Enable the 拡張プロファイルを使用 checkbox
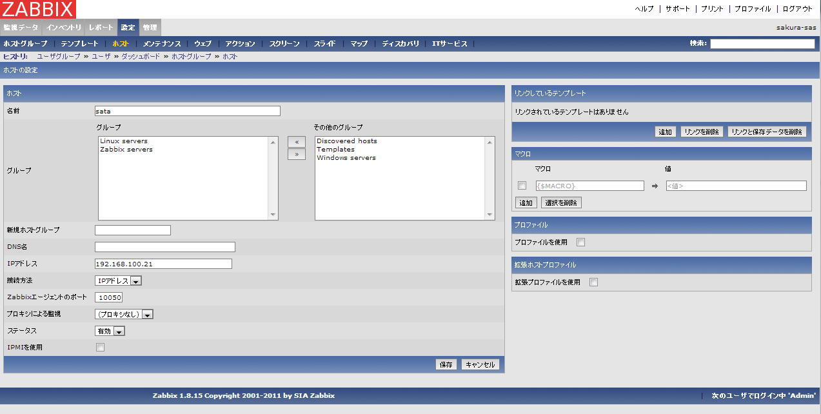Image resolution: width=821 pixels, height=414 pixels. [x=593, y=282]
